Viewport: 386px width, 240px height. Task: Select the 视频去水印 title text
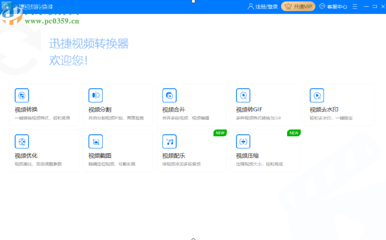pyautogui.click(x=324, y=109)
